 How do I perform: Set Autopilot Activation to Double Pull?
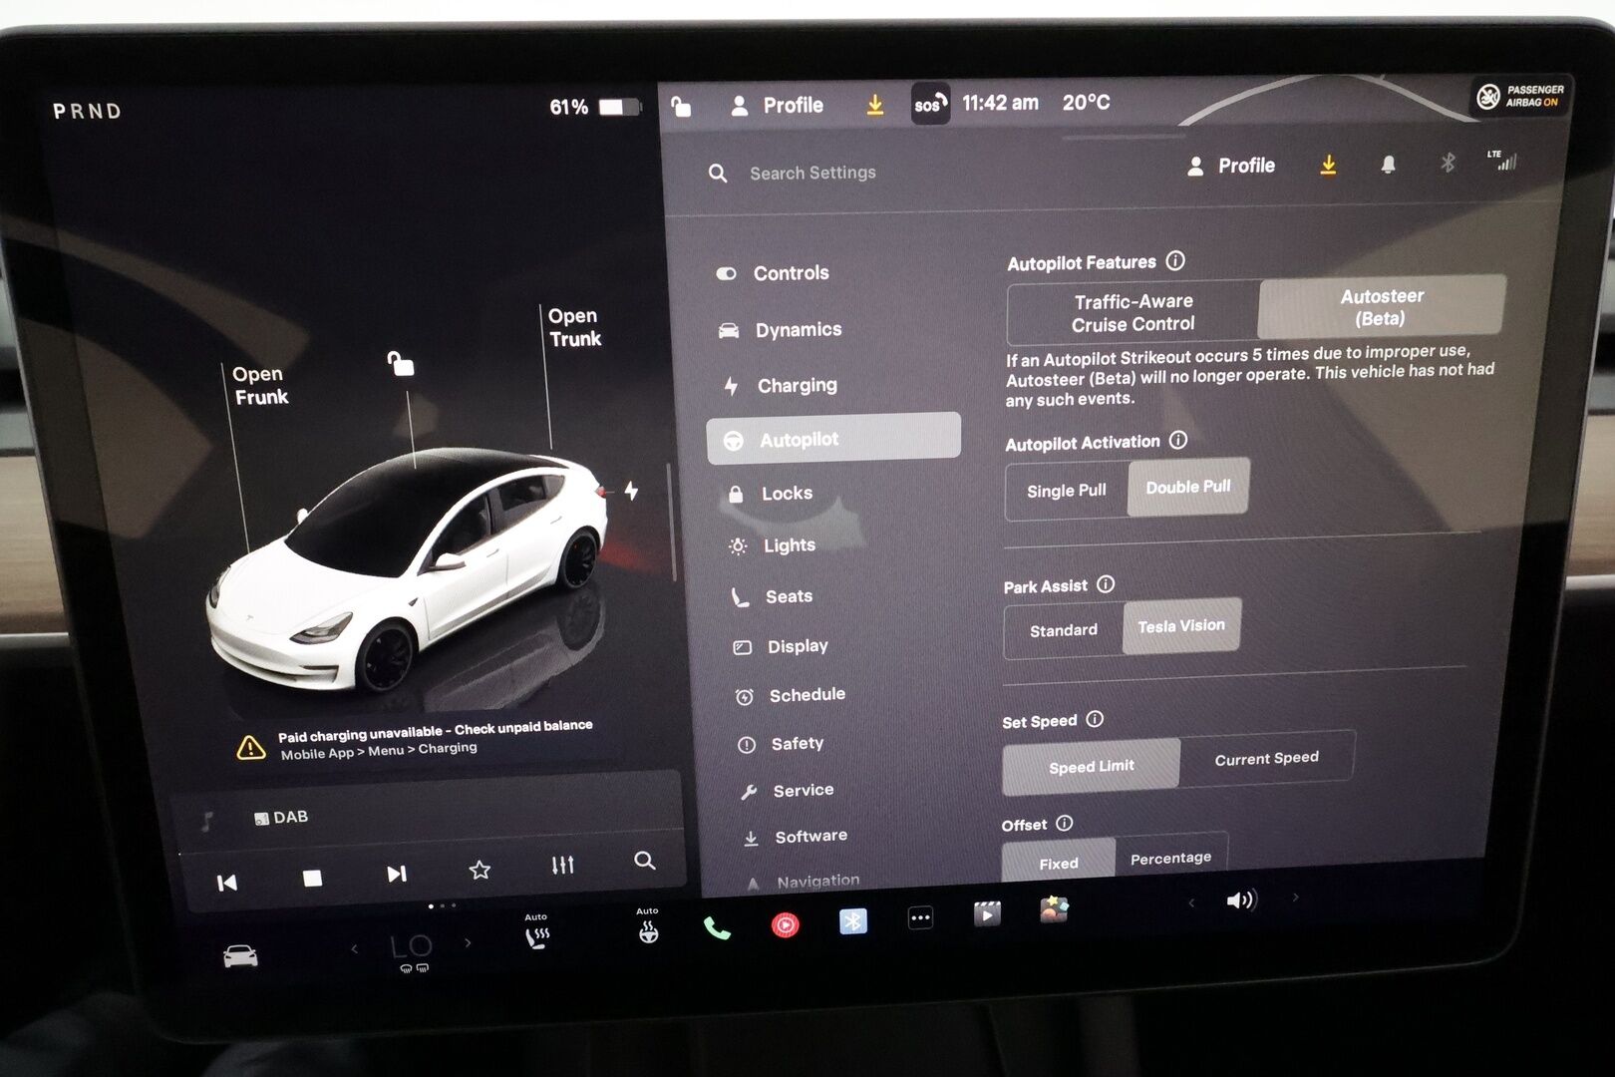(1187, 487)
